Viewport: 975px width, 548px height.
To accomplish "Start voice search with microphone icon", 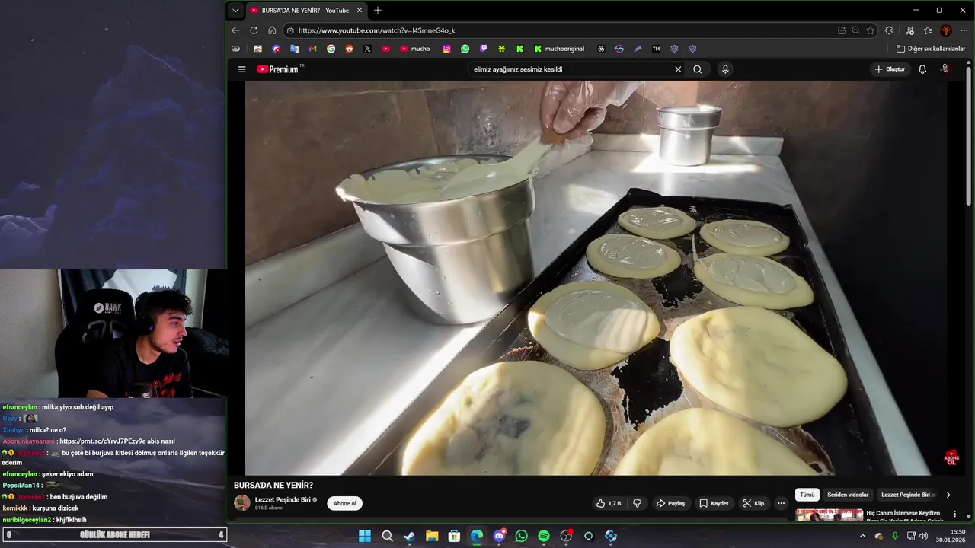I will coord(725,69).
